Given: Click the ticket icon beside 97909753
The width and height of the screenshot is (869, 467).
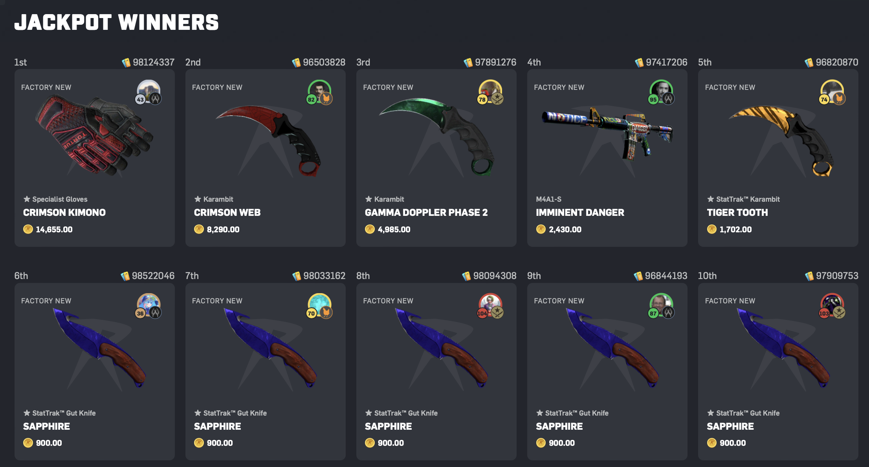Looking at the screenshot, I should (809, 276).
